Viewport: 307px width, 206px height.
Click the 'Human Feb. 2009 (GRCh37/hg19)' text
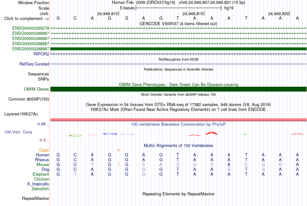point(143,3)
